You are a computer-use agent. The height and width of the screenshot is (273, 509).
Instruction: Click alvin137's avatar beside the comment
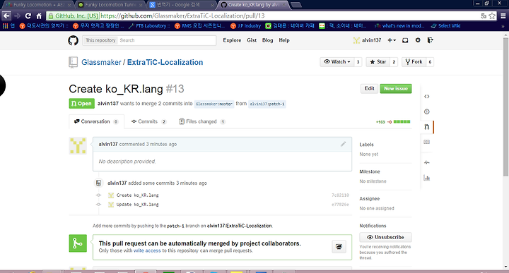(78, 145)
